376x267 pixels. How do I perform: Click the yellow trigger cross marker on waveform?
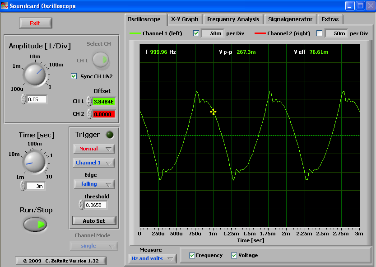pyautogui.click(x=213, y=112)
